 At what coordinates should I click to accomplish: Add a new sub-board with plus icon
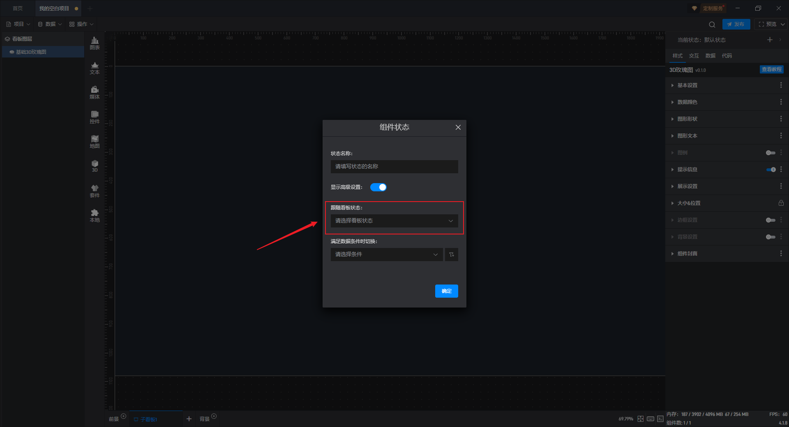(189, 419)
